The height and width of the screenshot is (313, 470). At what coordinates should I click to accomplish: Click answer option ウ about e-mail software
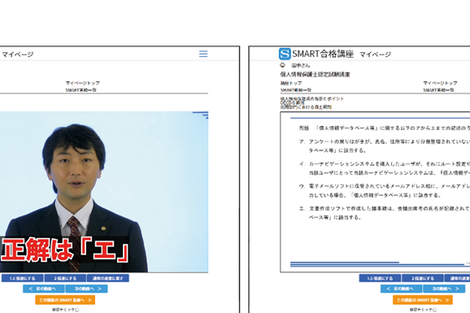coord(385,191)
